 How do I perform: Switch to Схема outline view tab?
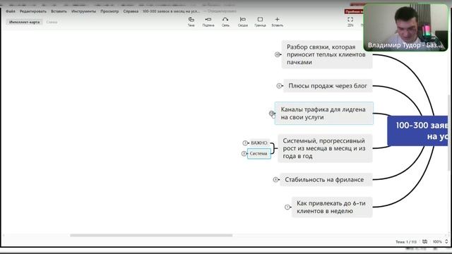pos(52,22)
